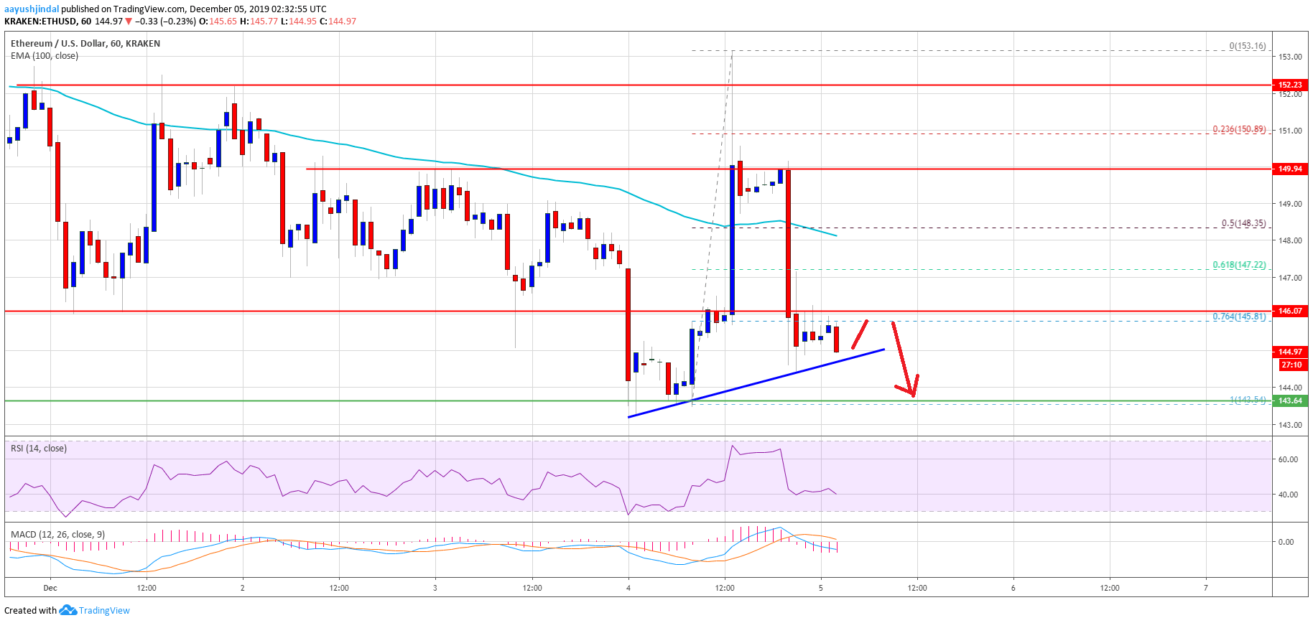Click the 0.236(150.89) Fibonacci label

pyautogui.click(x=1239, y=129)
